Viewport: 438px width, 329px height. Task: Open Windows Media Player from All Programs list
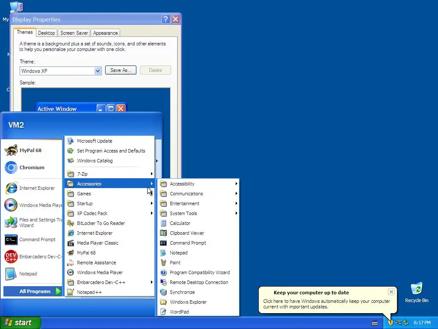[x=109, y=272]
